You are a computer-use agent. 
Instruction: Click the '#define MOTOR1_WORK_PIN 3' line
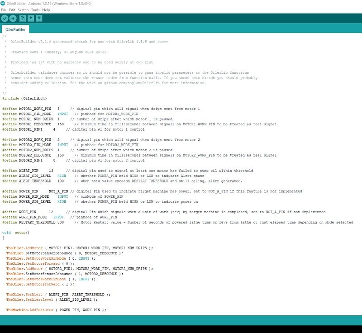[101, 109]
